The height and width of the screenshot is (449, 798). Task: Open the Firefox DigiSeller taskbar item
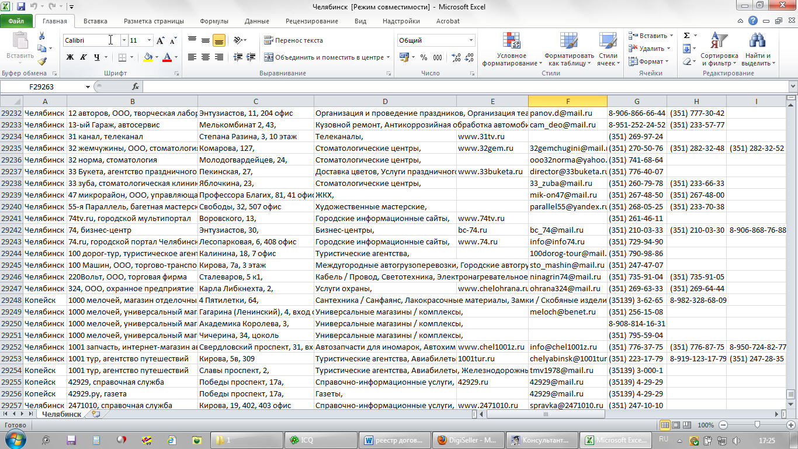469,440
